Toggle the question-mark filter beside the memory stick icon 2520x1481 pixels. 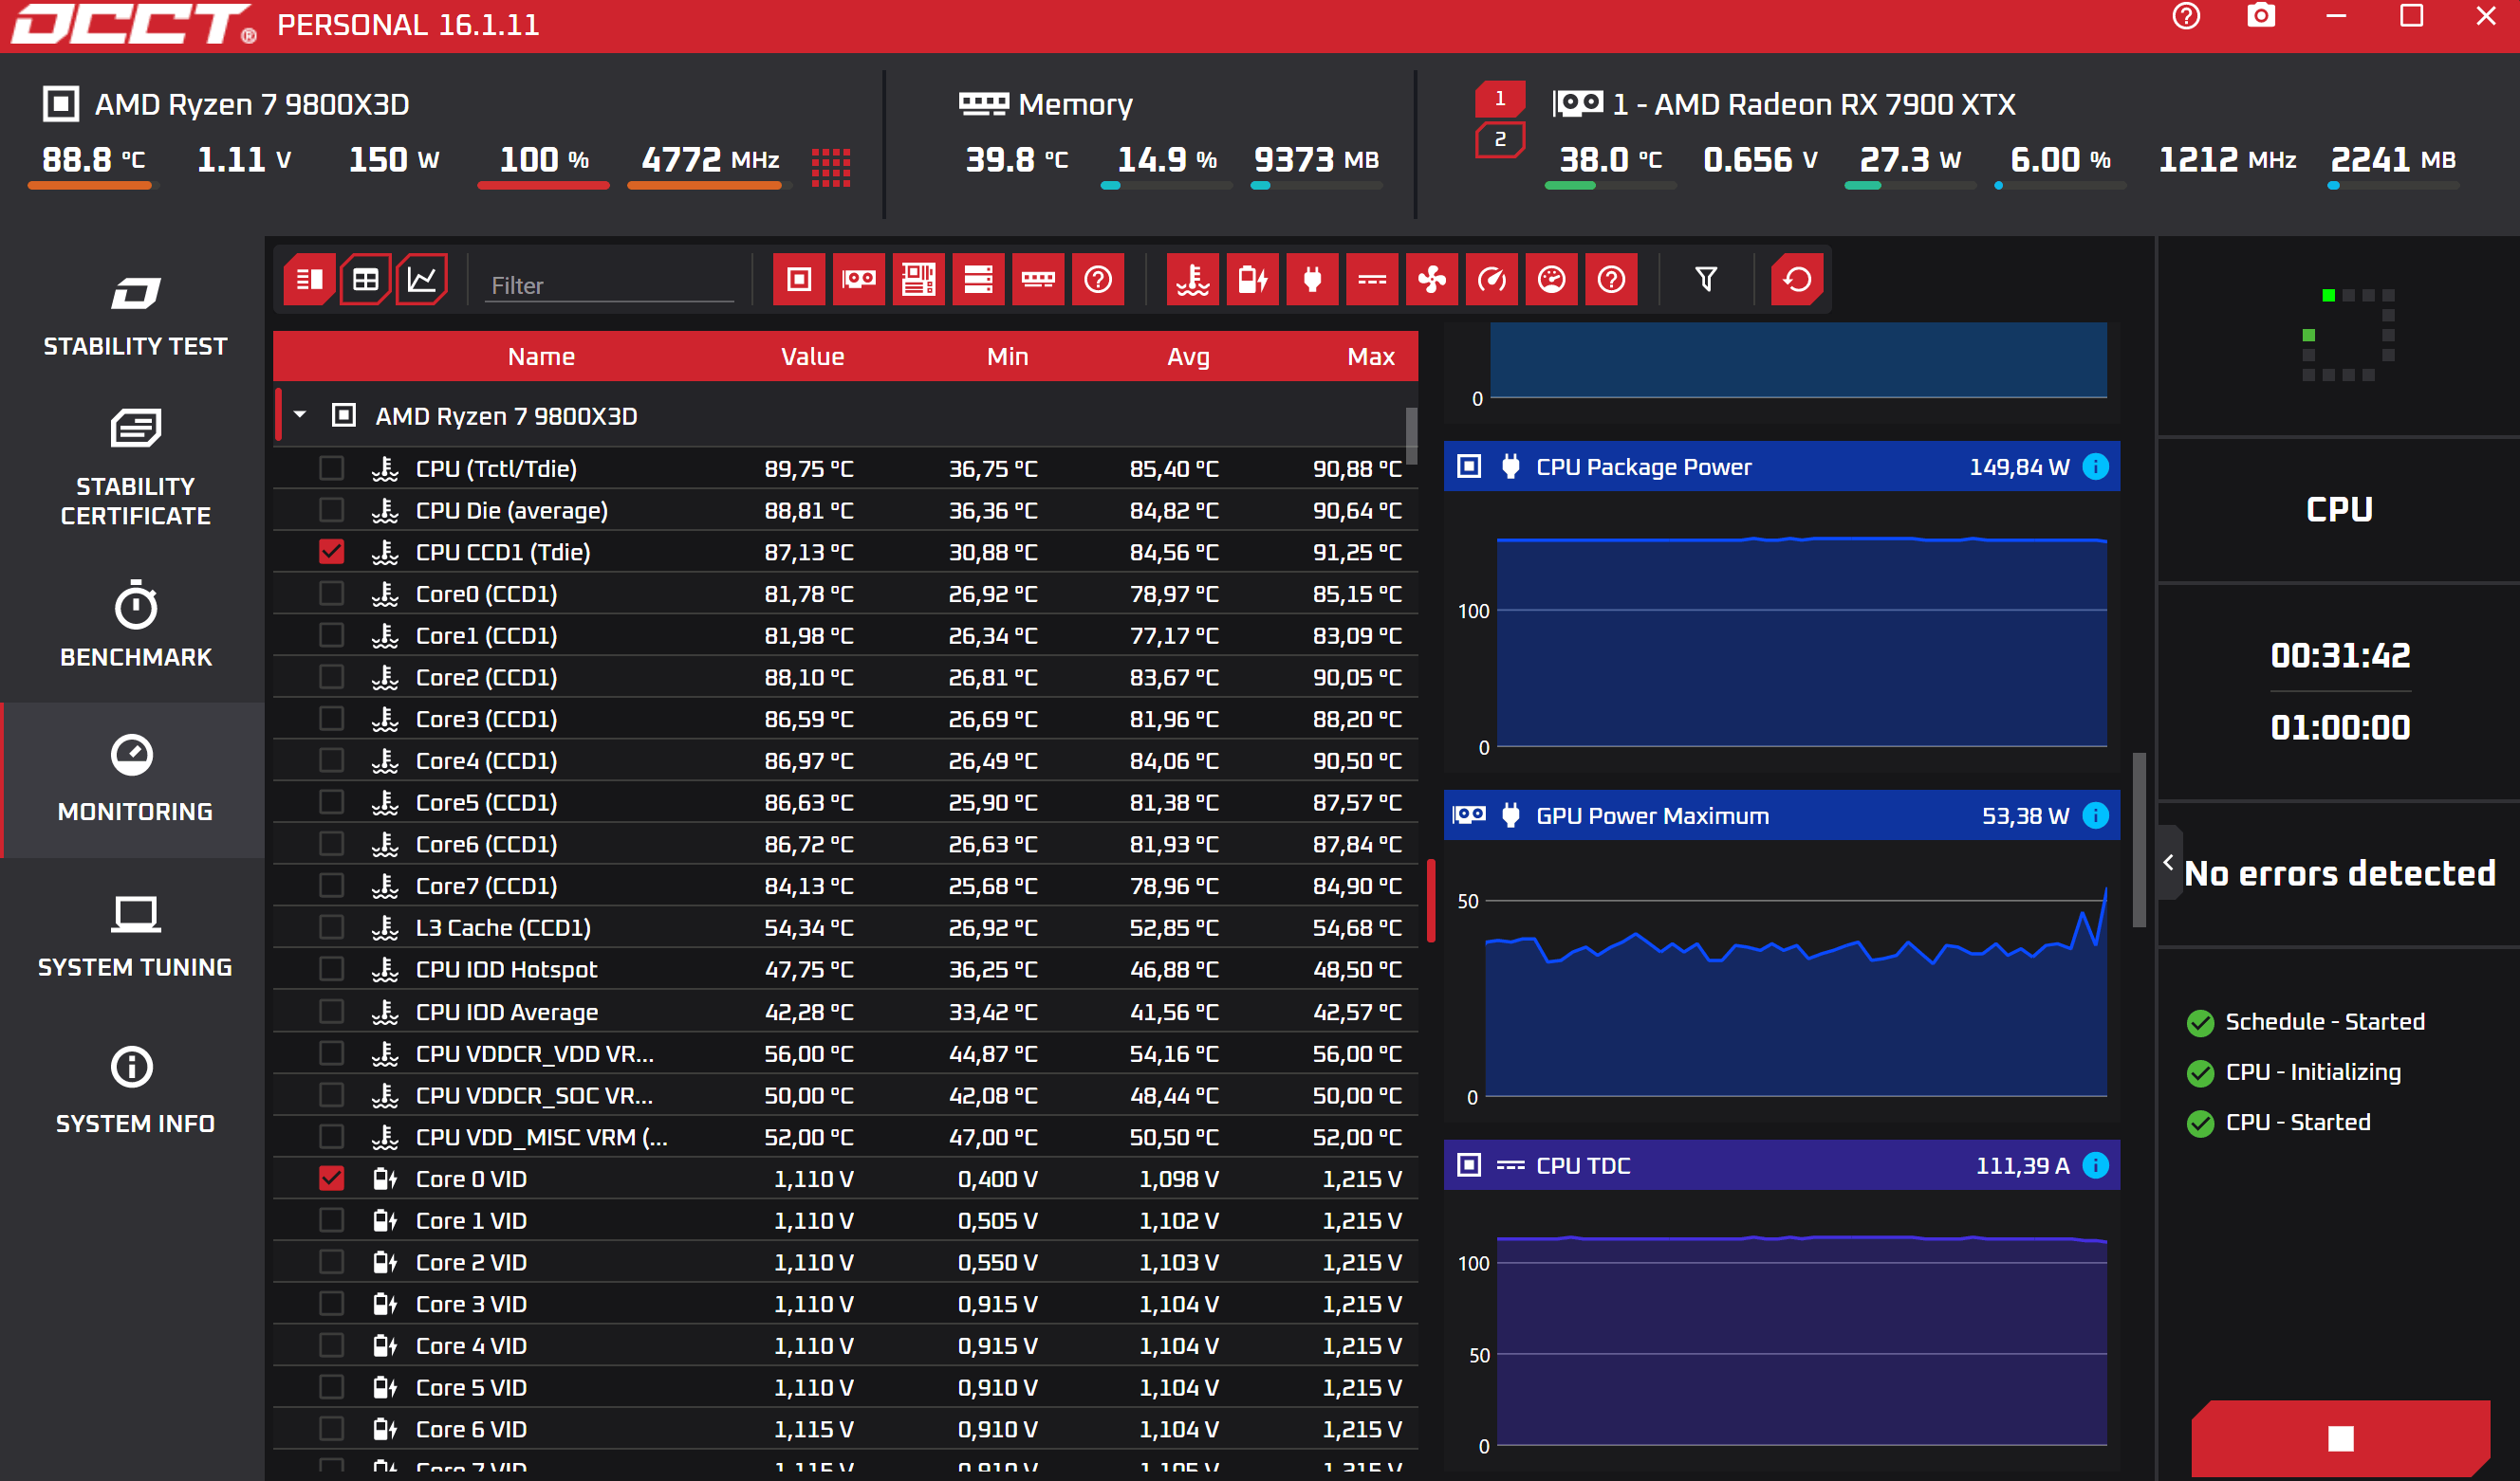pos(1098,280)
